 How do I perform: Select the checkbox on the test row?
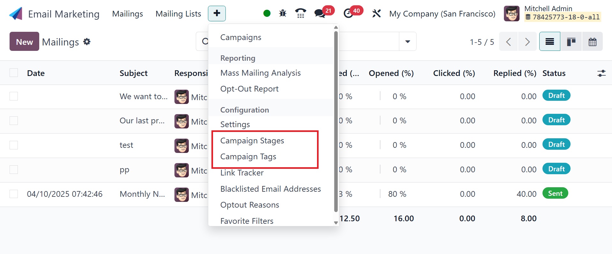tap(14, 145)
